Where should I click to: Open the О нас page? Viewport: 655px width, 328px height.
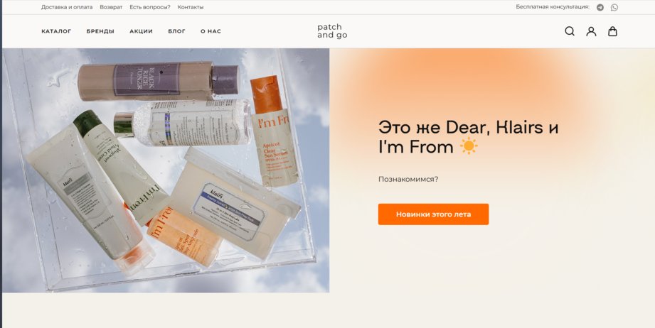tap(211, 31)
